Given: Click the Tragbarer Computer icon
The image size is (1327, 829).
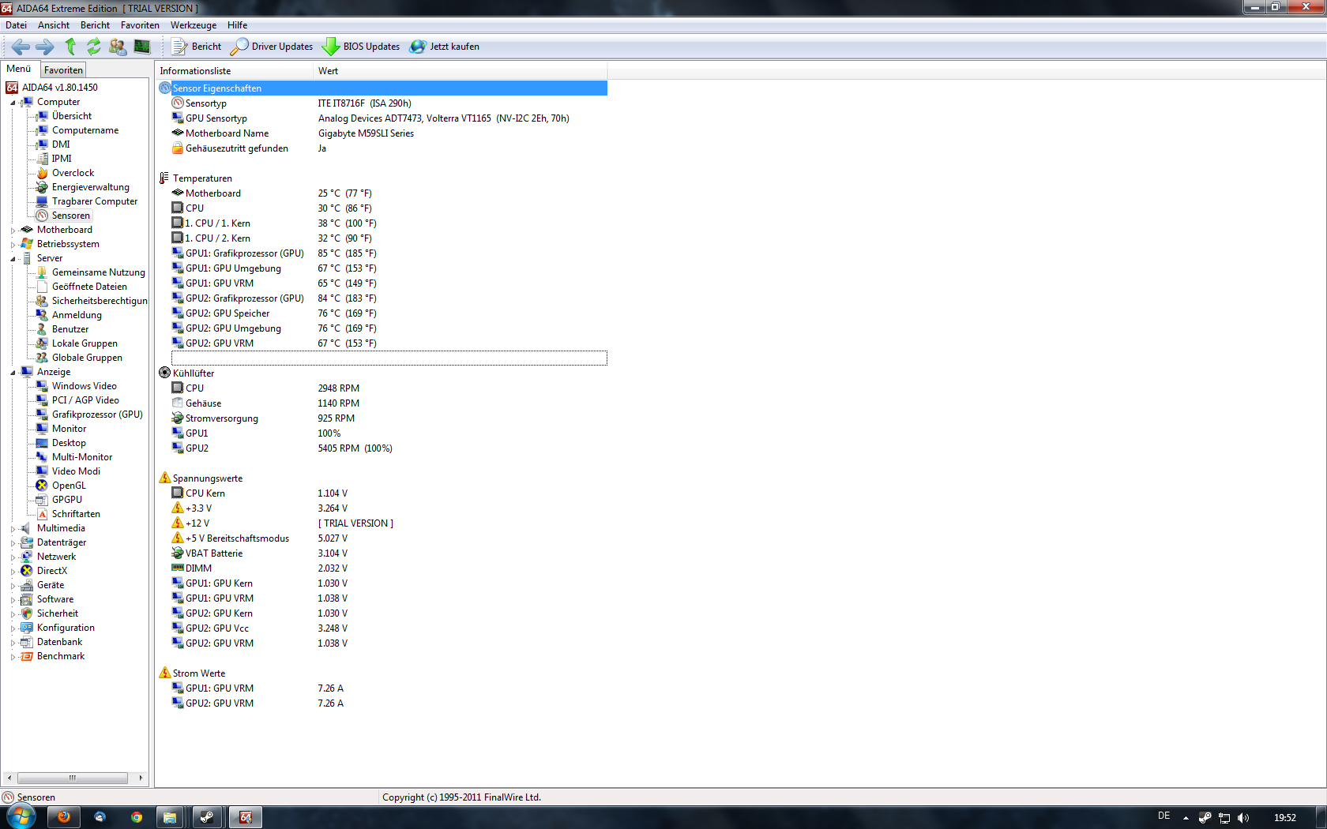Looking at the screenshot, I should (x=42, y=201).
